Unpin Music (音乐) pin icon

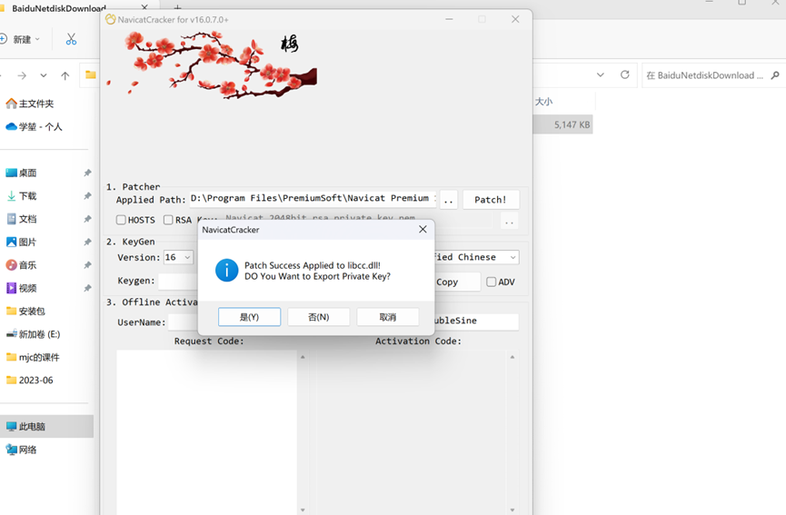(x=87, y=265)
